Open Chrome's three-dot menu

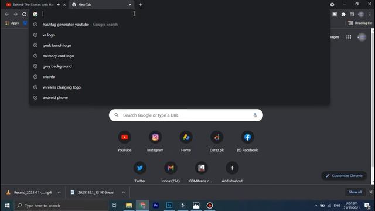(370, 14)
